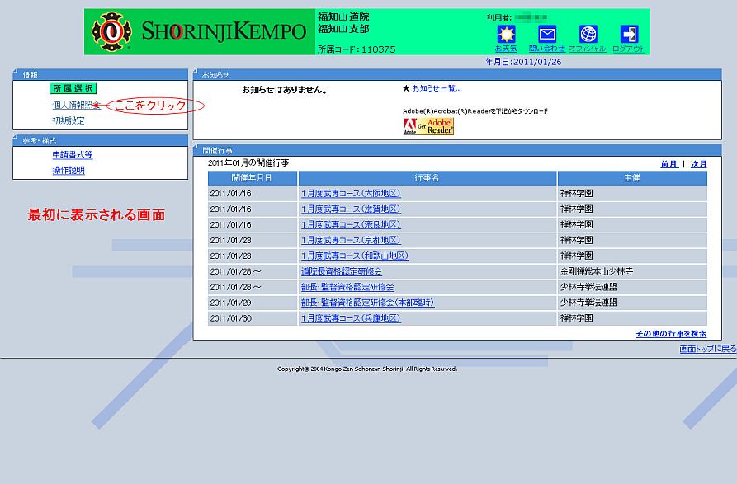The height and width of the screenshot is (484, 737).
Task: Click the weather (お天気) sun icon
Action: (x=505, y=35)
